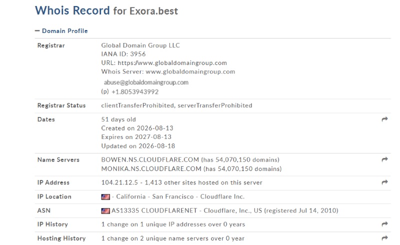Click the registrar phone number +1.8053943992
The width and height of the screenshot is (400, 245).
(135, 92)
